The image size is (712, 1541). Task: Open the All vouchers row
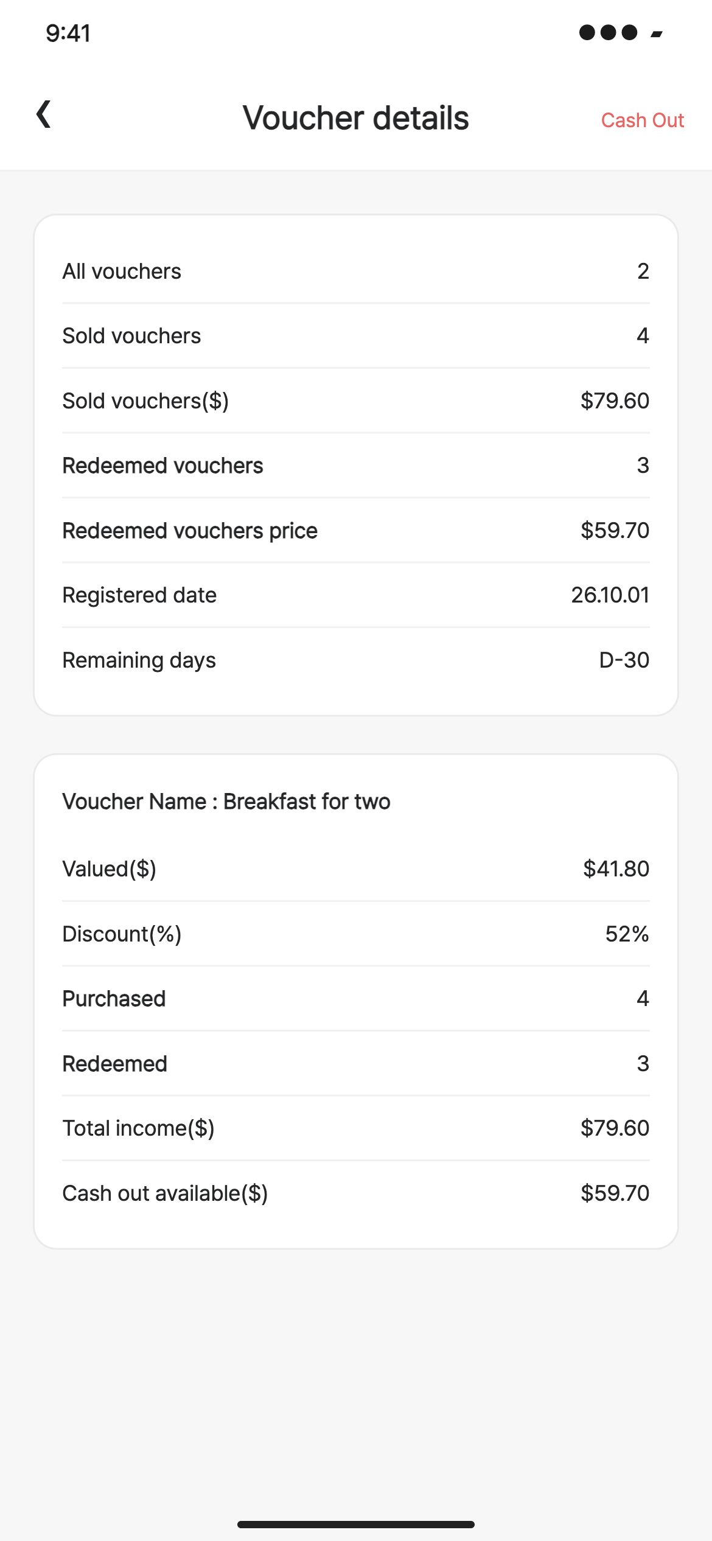[356, 271]
